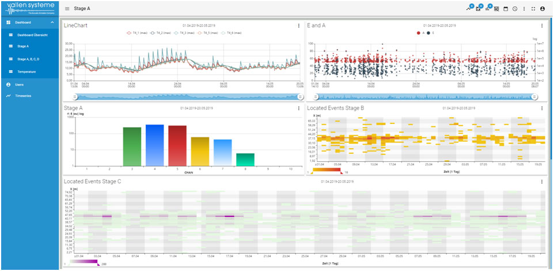This screenshot has height=271, width=554.
Task: Open the Located Events Stage C options menu
Action: 542,182
